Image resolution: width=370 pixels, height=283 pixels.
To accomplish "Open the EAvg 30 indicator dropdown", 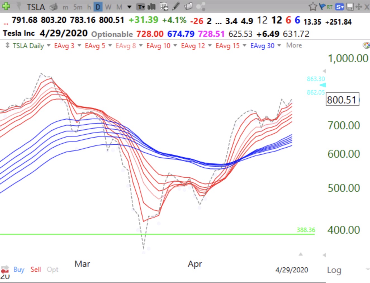I will 279,45.
